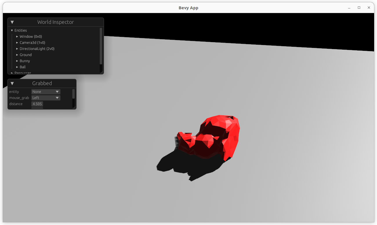377x225 pixels.
Task: Open the entity dropdown set to None
Action: point(46,92)
